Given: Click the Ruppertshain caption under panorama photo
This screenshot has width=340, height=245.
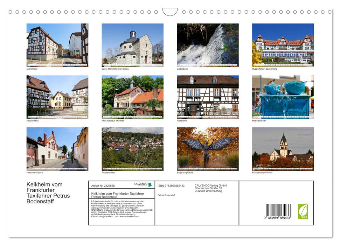Looking at the screenshot, I should 108,173.
